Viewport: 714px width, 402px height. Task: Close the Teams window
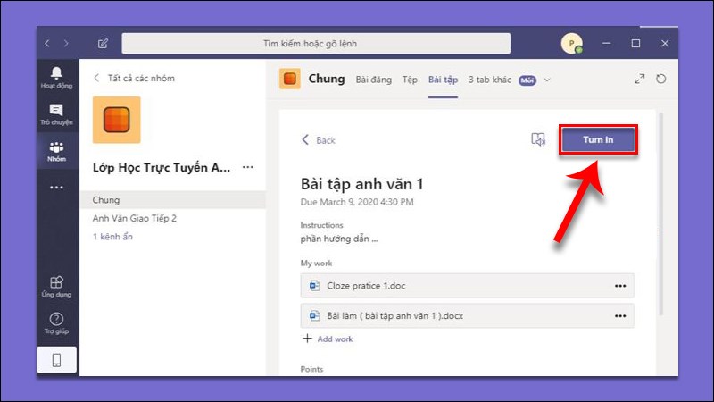click(665, 43)
